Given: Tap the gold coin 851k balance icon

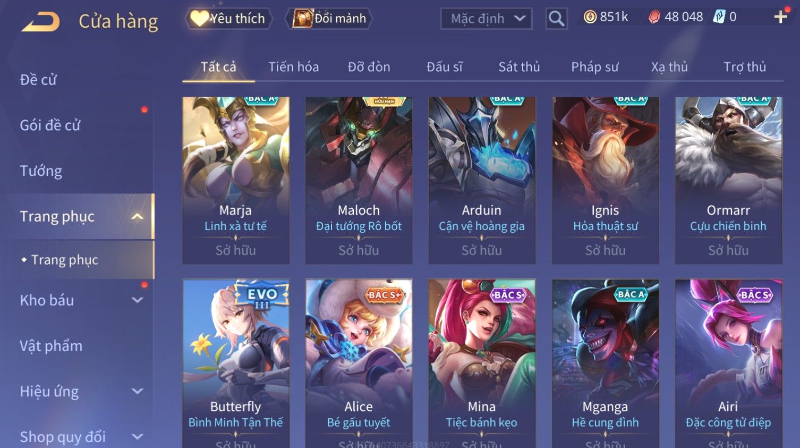Looking at the screenshot, I should (590, 17).
